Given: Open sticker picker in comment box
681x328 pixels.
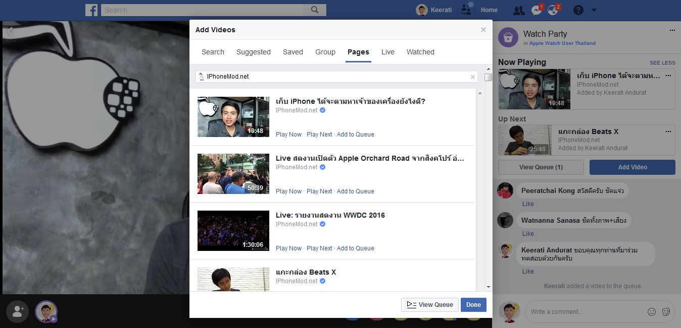Looking at the screenshot, I should [666, 312].
